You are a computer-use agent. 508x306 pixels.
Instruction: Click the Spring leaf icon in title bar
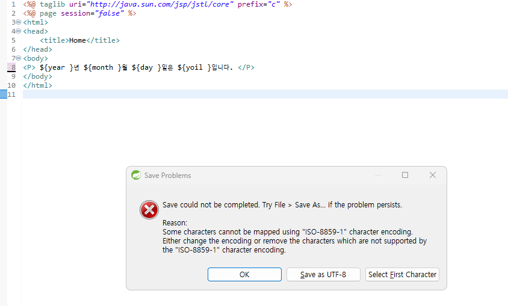point(136,175)
